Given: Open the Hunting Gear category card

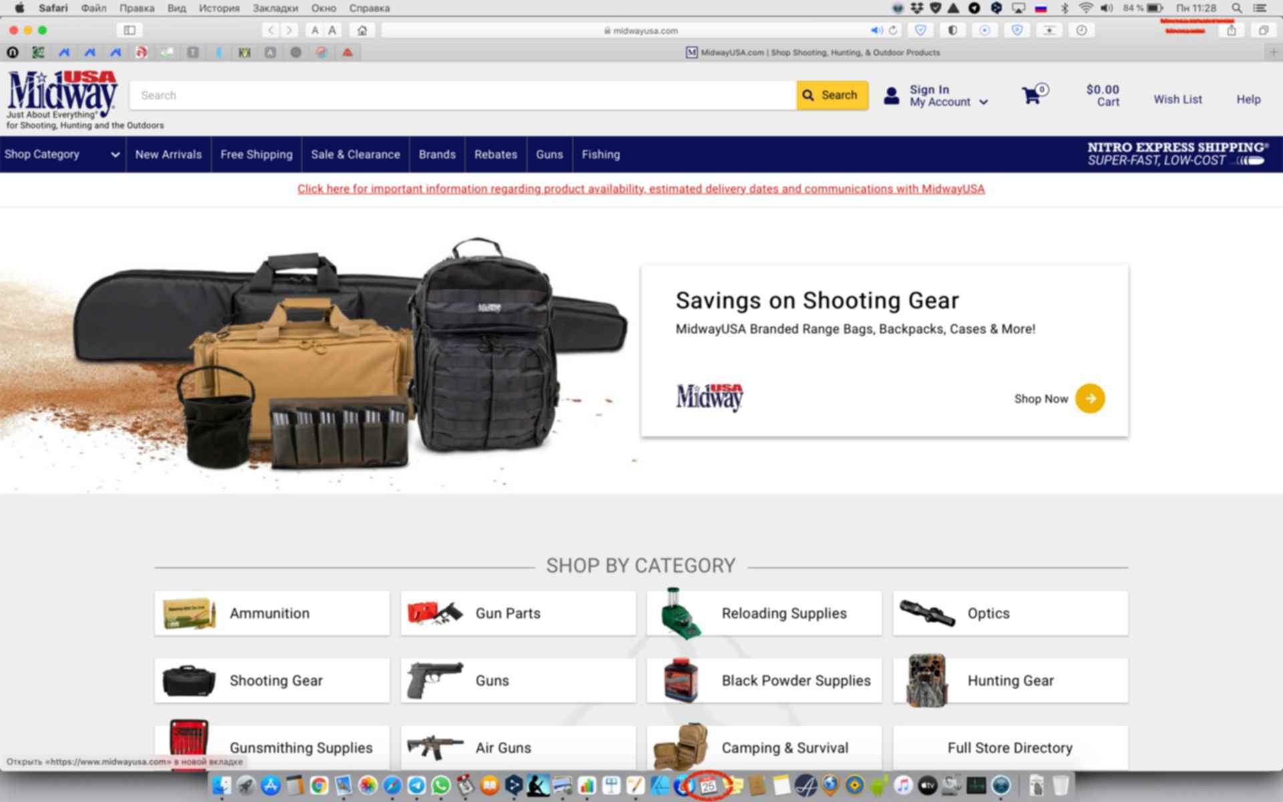Looking at the screenshot, I should coord(1010,680).
